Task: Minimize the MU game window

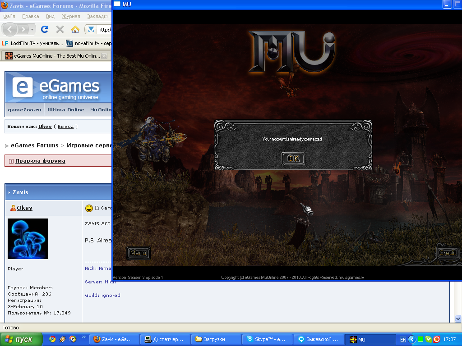Action: (x=447, y=4)
